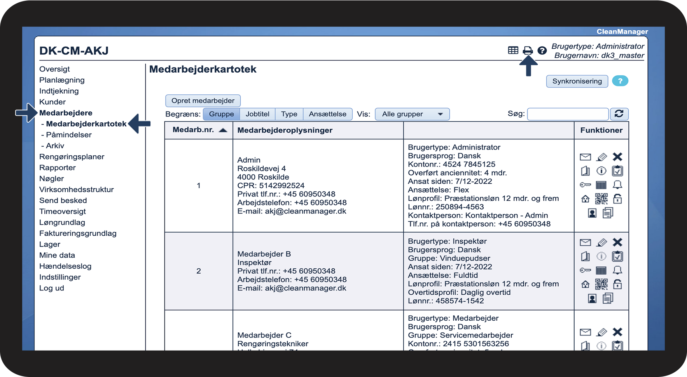687x377 pixels.
Task: Click the Opret medarbejder button
Action: [203, 101]
